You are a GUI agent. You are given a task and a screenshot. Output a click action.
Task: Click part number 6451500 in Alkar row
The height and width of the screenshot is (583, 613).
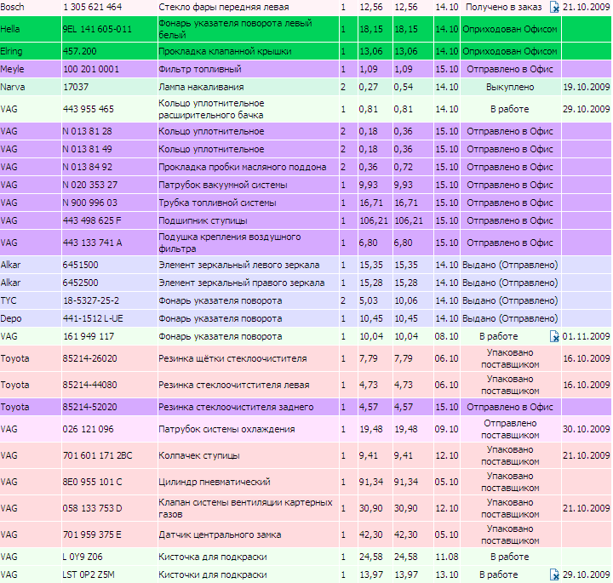click(81, 265)
